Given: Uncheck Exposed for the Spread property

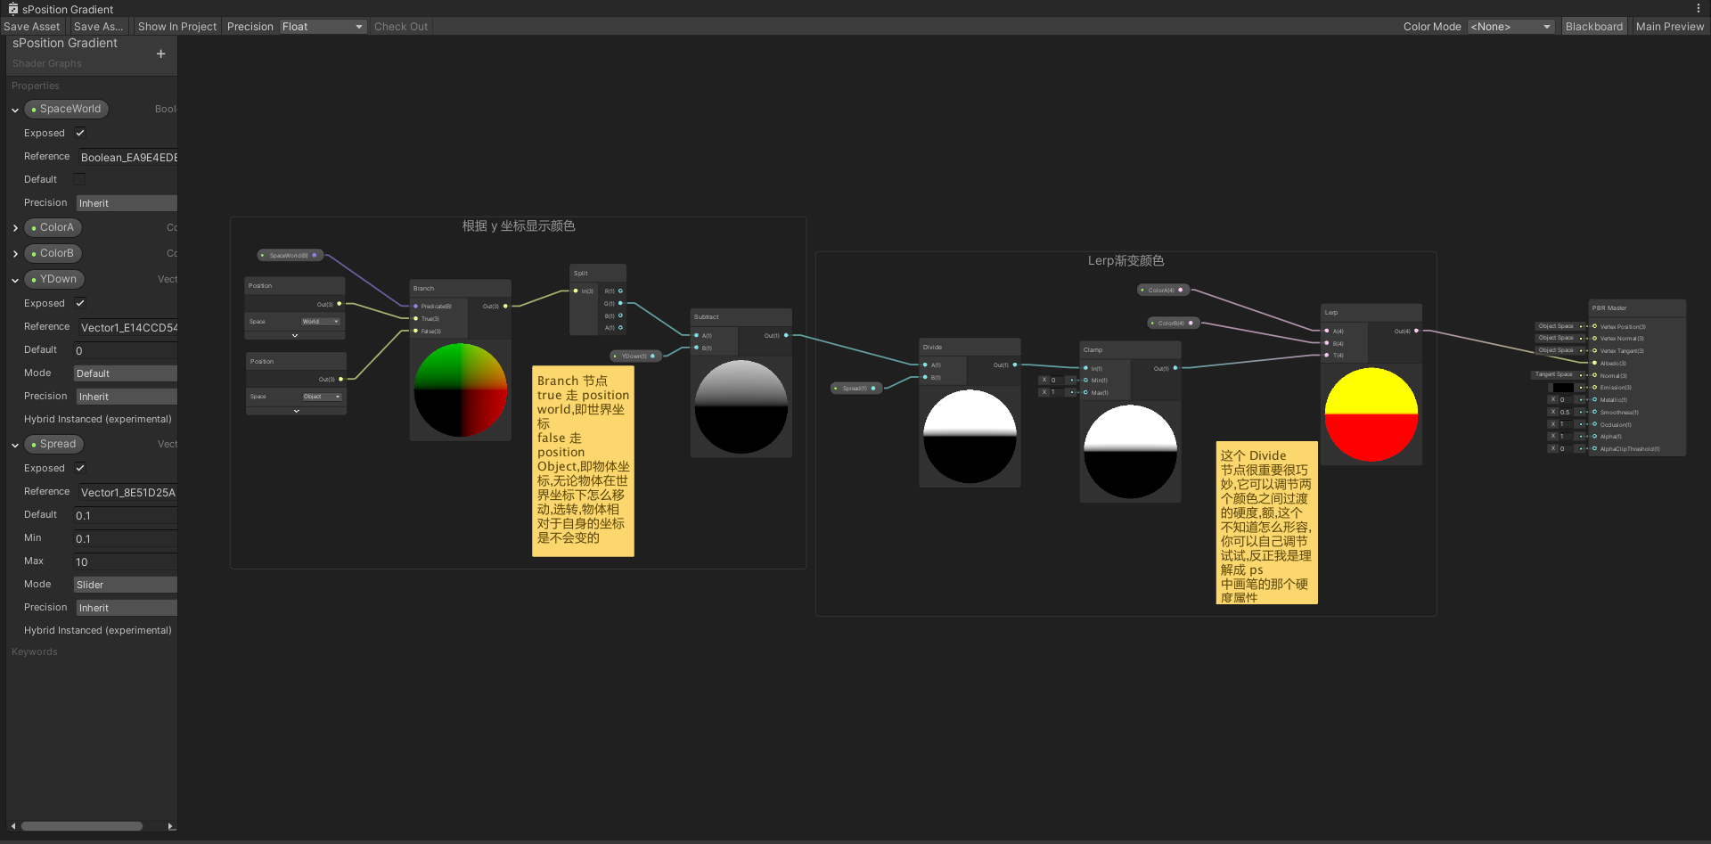Looking at the screenshot, I should (79, 468).
